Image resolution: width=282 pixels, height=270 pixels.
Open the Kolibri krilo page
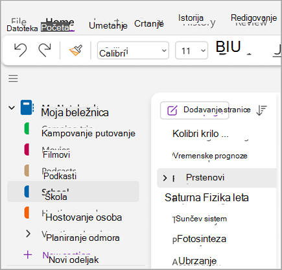pos(200,134)
